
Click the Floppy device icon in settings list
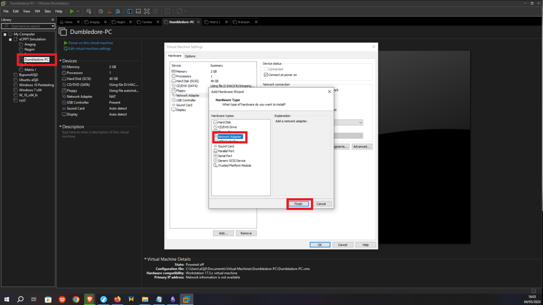tap(173, 91)
